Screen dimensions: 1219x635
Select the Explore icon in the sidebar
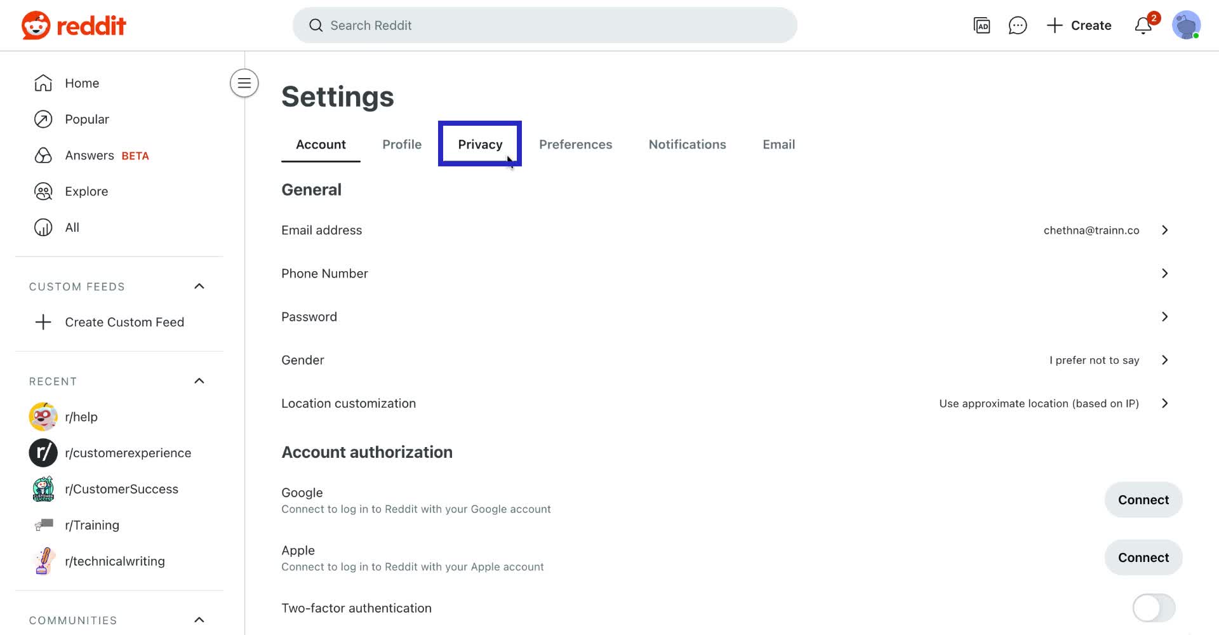(43, 191)
